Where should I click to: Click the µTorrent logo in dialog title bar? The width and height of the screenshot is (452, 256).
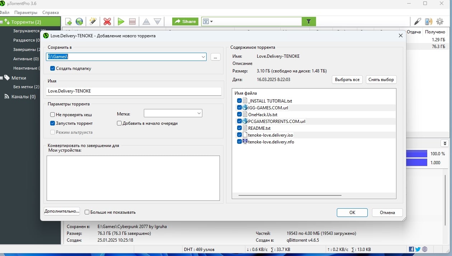46,35
